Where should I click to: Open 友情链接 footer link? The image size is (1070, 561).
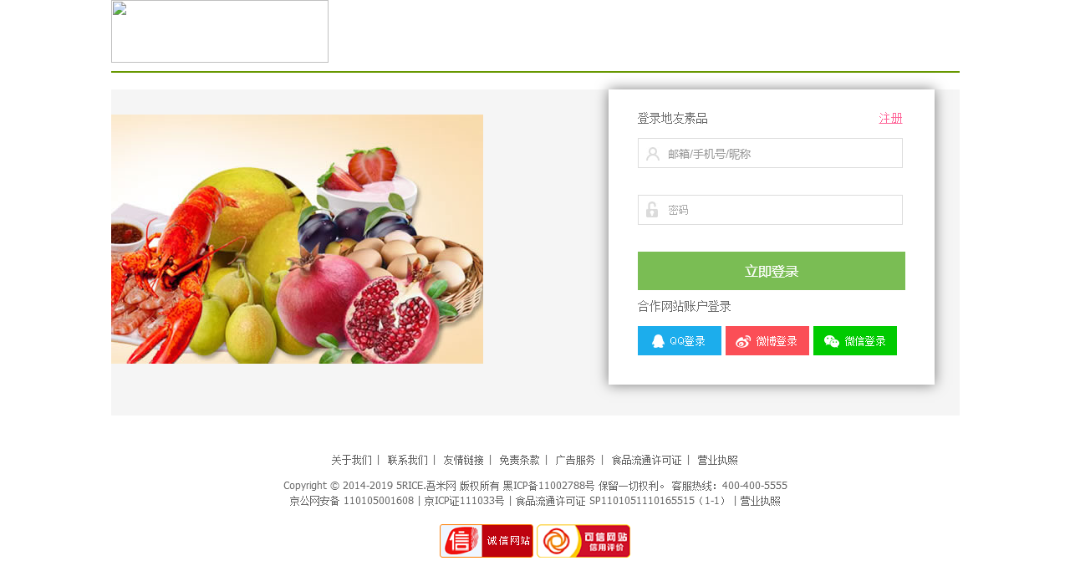[x=463, y=460]
